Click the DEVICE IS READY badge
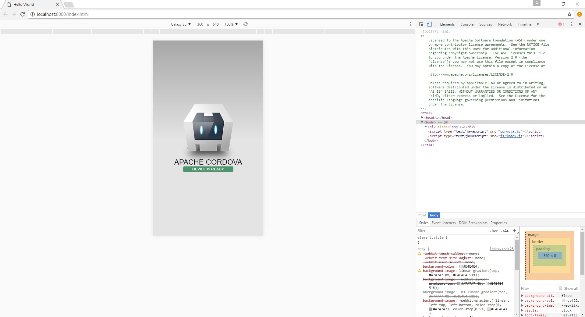 208,169
